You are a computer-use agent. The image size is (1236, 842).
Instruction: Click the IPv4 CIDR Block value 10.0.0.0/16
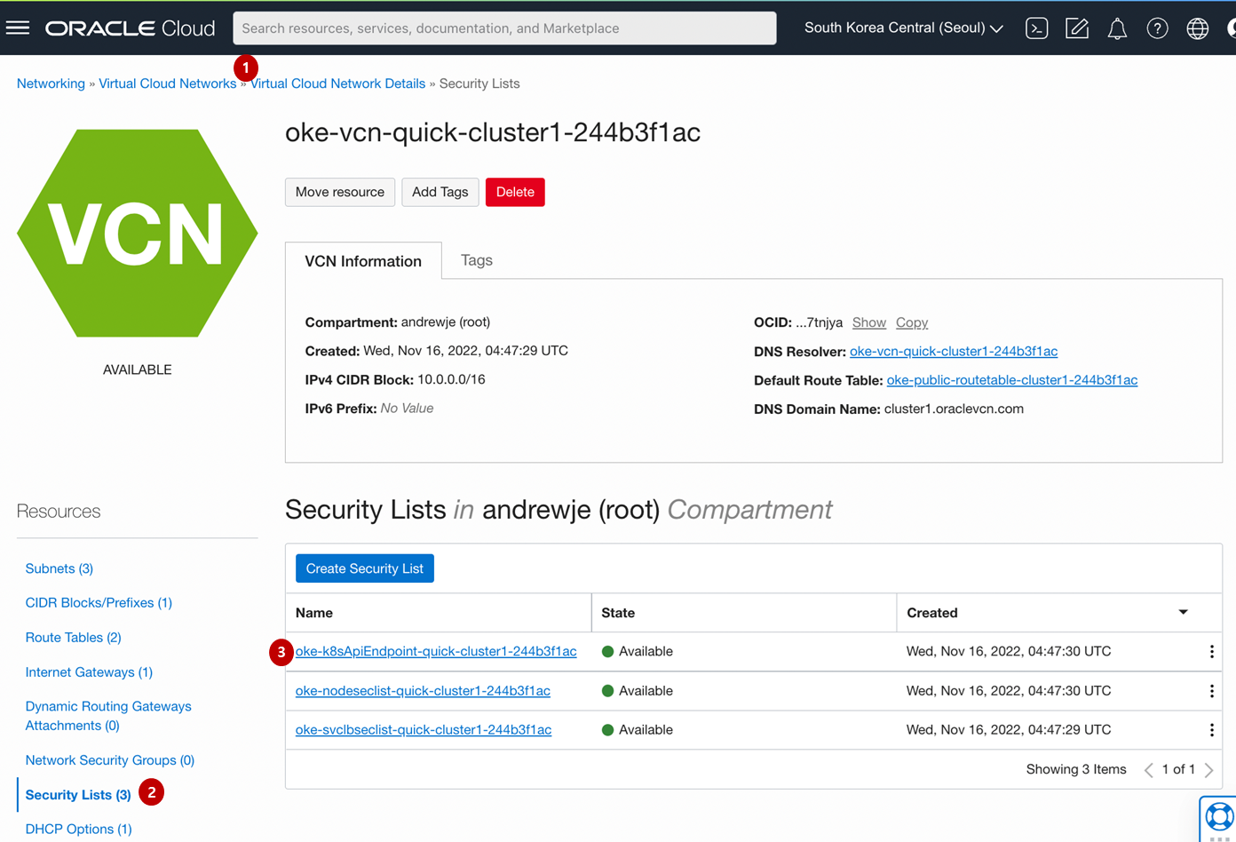point(451,380)
